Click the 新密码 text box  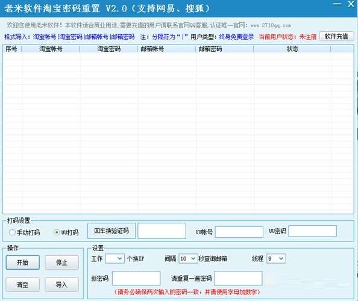(x=136, y=278)
